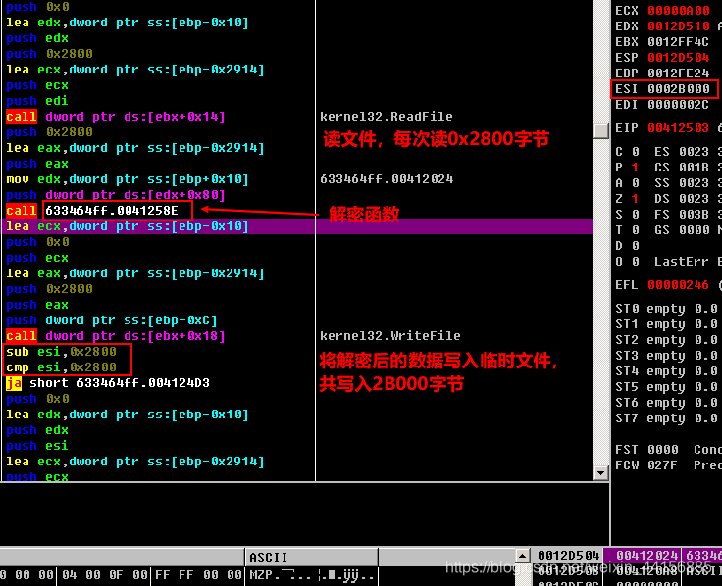Select the ECX register value 00000A00

[x=679, y=10]
